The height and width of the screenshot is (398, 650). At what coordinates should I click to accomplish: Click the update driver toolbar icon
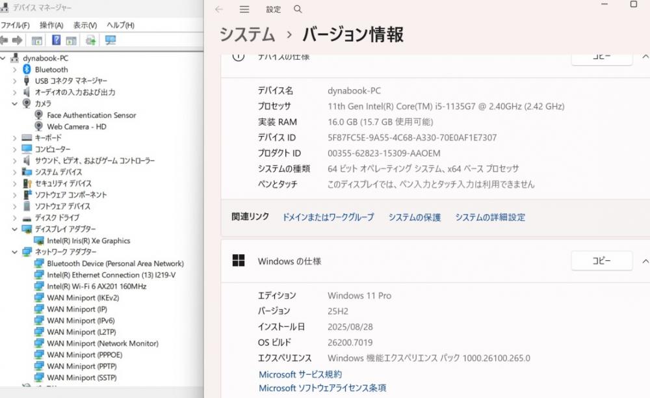click(90, 40)
